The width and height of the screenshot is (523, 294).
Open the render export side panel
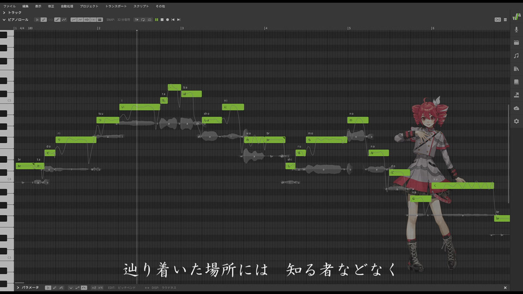click(x=516, y=95)
